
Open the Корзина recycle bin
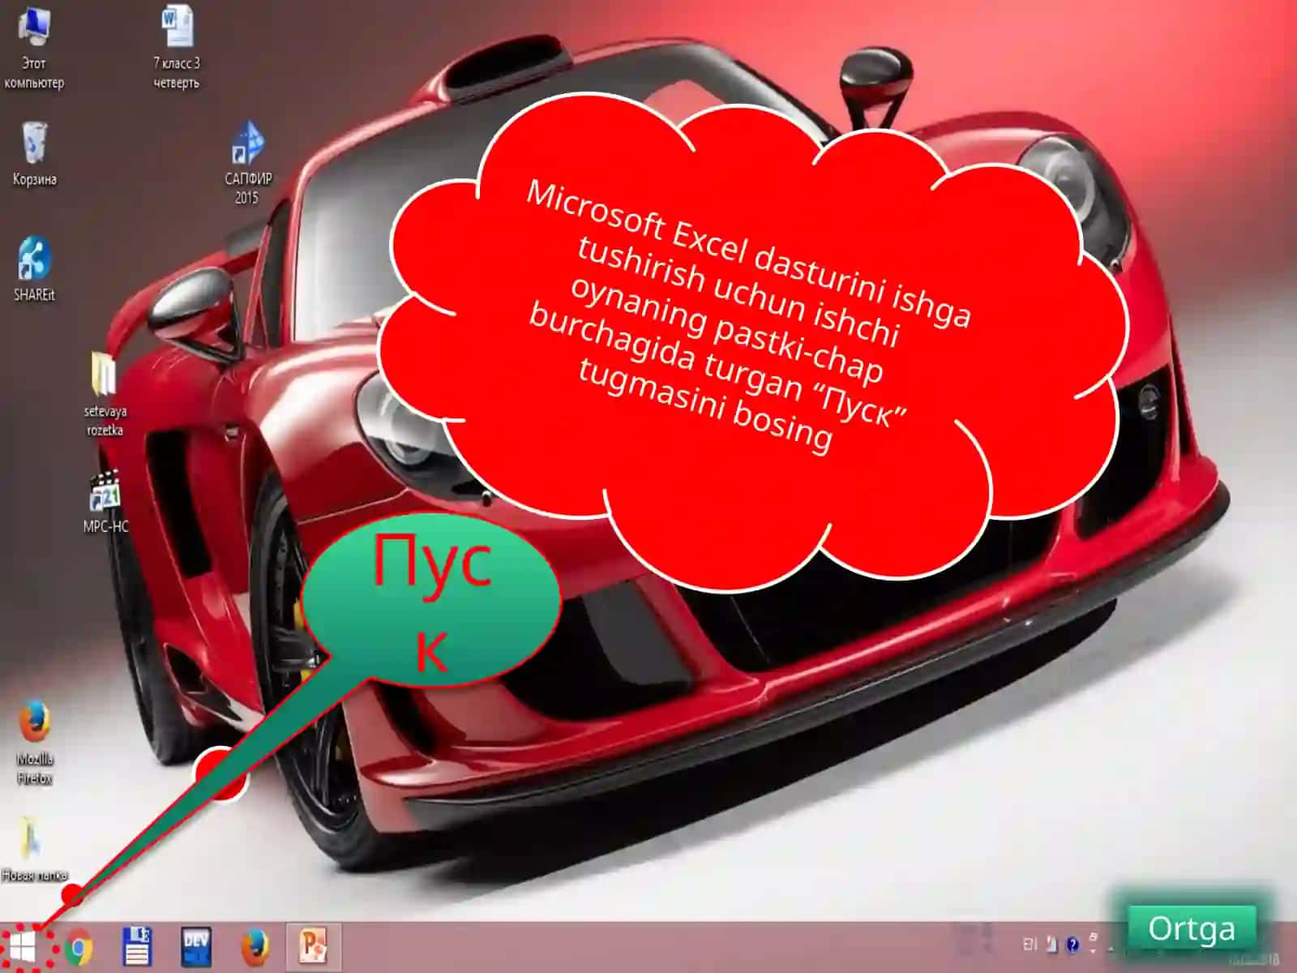[x=34, y=154]
